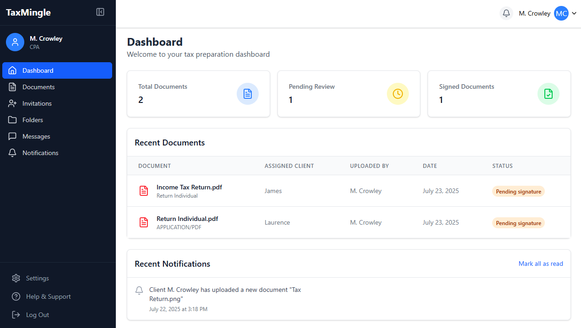Click the Pending signature status badge for Laurence
This screenshot has width=581, height=328.
[x=518, y=223]
